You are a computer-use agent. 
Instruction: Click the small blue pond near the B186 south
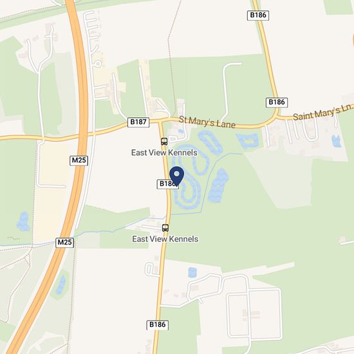click(192, 272)
